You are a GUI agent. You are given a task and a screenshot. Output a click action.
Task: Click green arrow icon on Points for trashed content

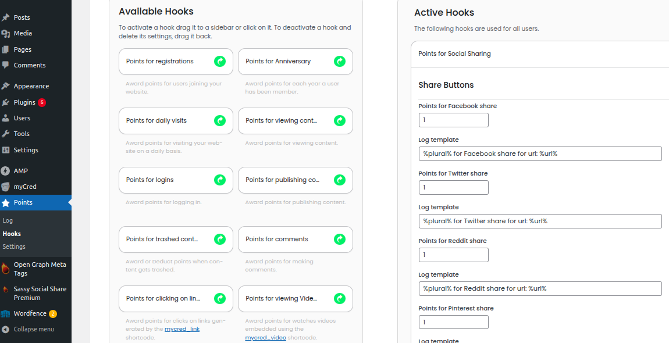220,240
